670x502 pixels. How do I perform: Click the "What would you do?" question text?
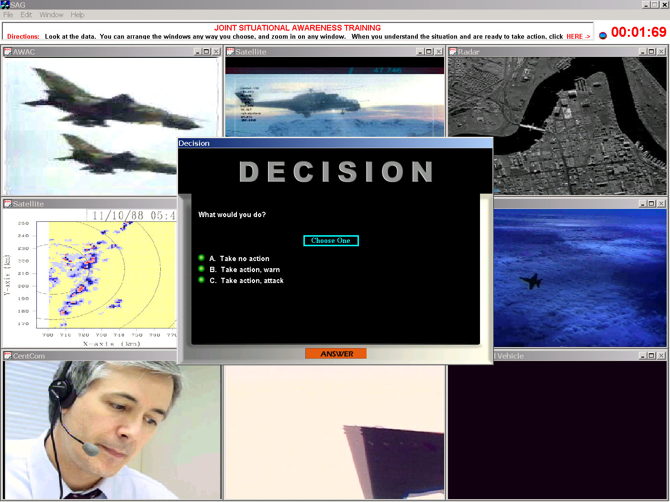coord(232,215)
